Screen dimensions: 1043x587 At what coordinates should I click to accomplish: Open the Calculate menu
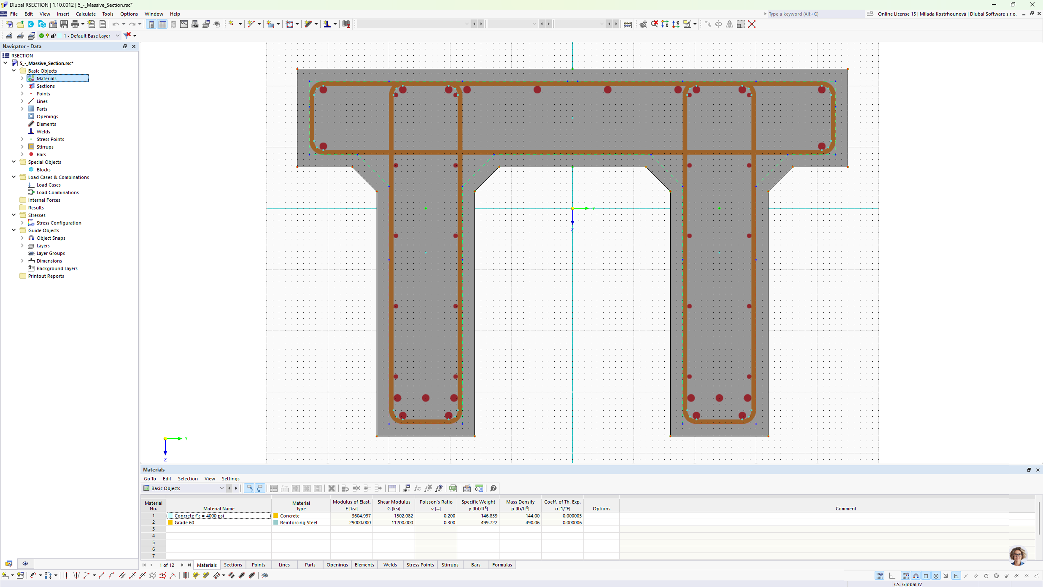point(86,13)
